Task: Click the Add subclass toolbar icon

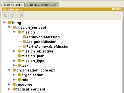Action: pos(6,16)
